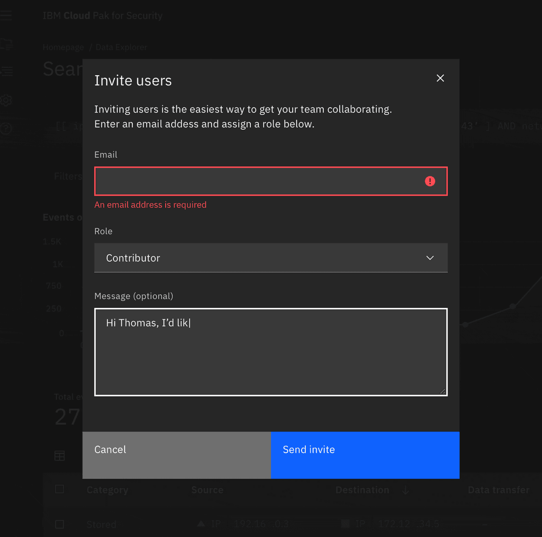Check the Stored row checkbox
The width and height of the screenshot is (542, 537).
60,524
